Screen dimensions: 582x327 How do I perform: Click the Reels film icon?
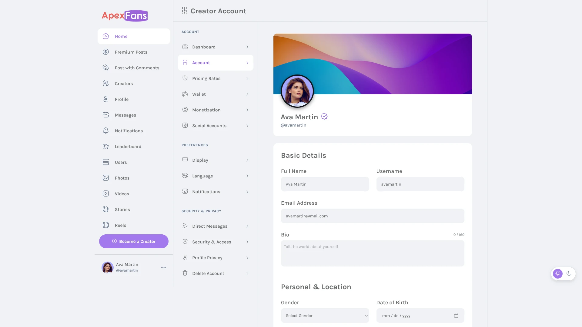pyautogui.click(x=105, y=225)
